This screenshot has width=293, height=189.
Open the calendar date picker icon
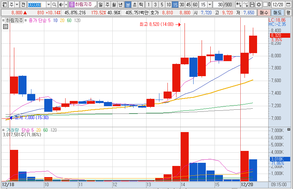[x=288, y=5]
